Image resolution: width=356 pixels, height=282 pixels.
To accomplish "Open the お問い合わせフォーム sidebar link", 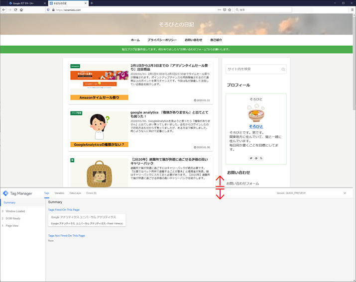I will click(x=242, y=184).
